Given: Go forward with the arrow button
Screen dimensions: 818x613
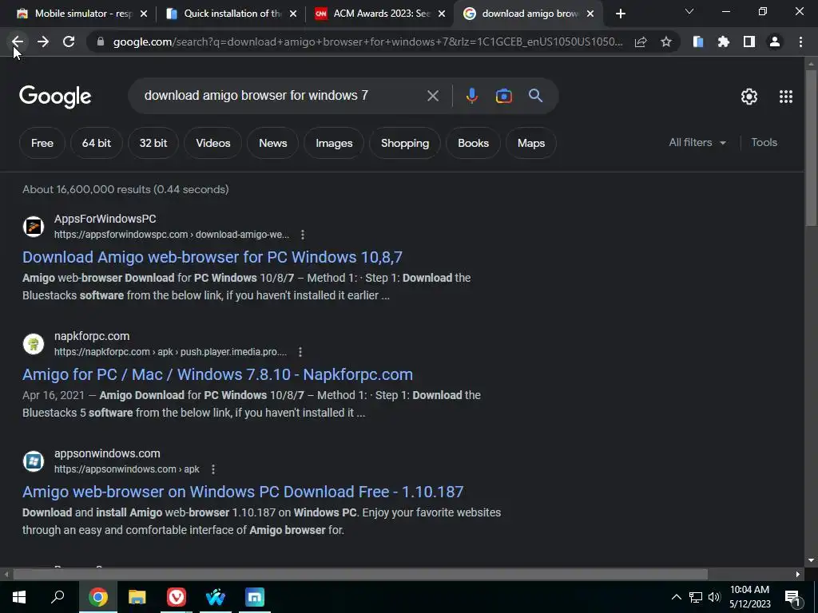Looking at the screenshot, I should click(43, 42).
